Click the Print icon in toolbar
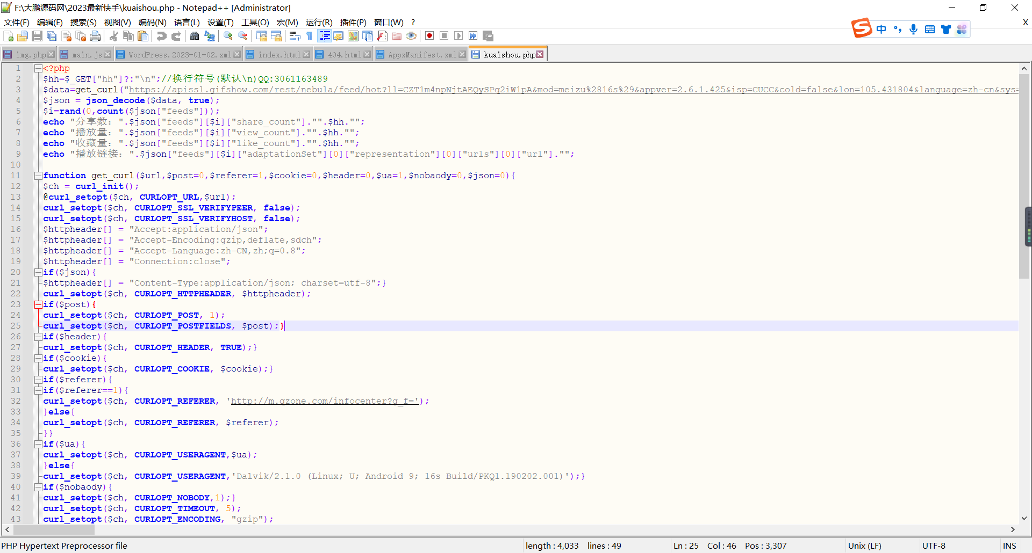1032x553 pixels. [x=95, y=36]
